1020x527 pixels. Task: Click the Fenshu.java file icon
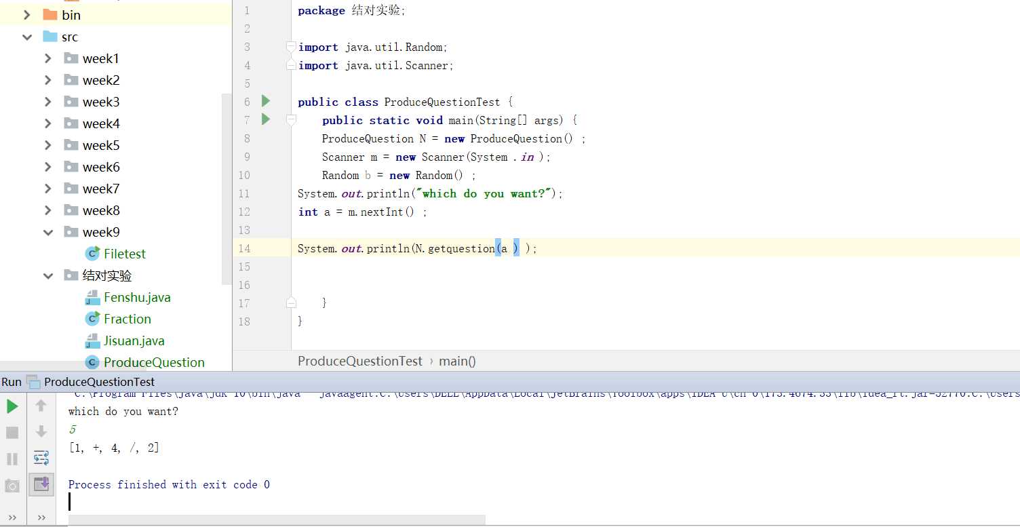(92, 297)
